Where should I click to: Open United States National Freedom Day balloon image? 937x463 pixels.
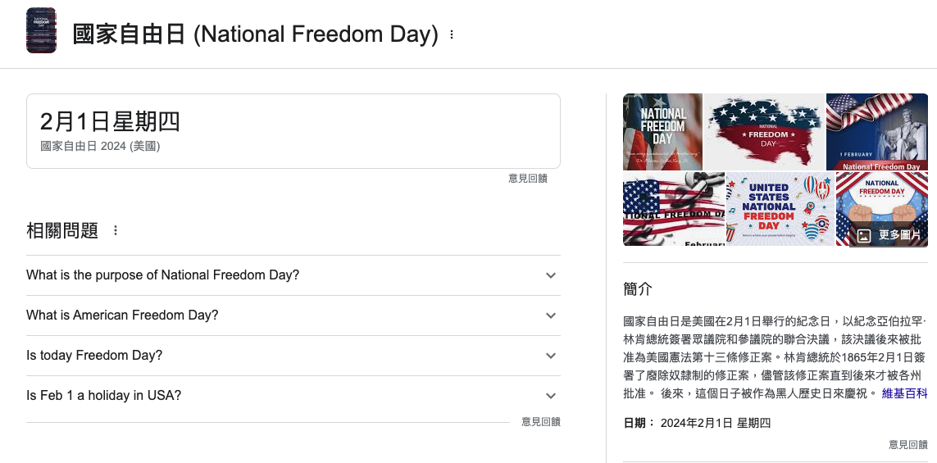[780, 209]
